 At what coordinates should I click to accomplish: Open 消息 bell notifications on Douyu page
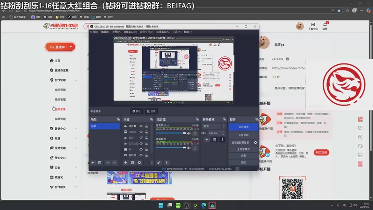coord(325,26)
